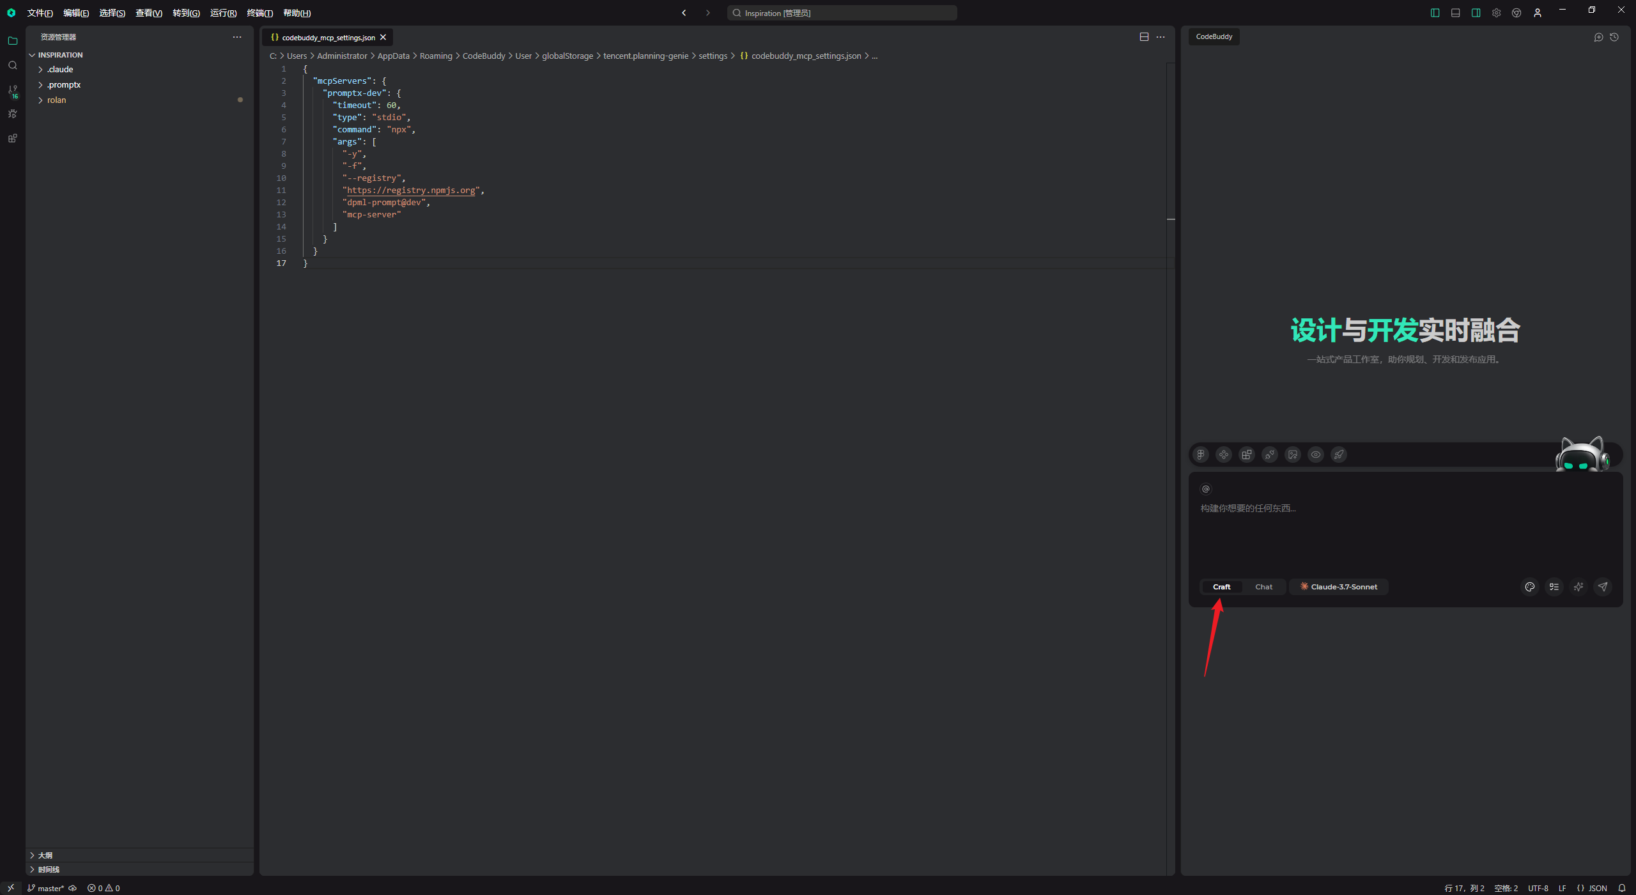Click the sparkle enhance prompt icon
Image resolution: width=1636 pixels, height=895 pixels.
(1578, 587)
